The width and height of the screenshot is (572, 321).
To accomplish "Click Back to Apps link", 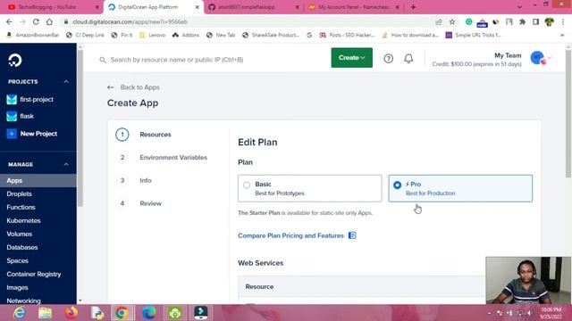I will [x=133, y=87].
